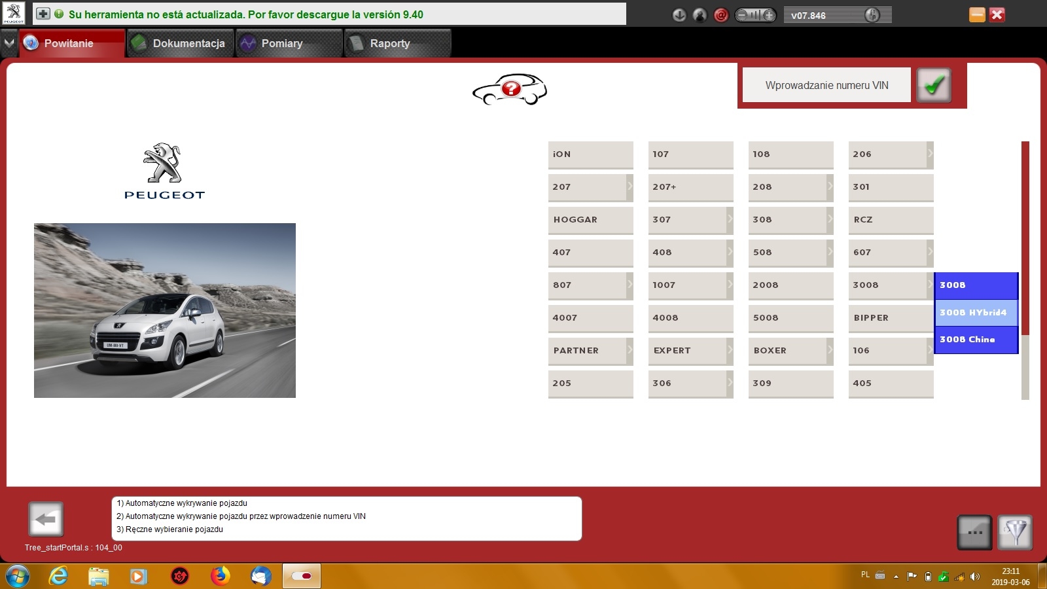
Task: Choose 3008 HYbrid4 from the submenu
Action: tap(976, 313)
